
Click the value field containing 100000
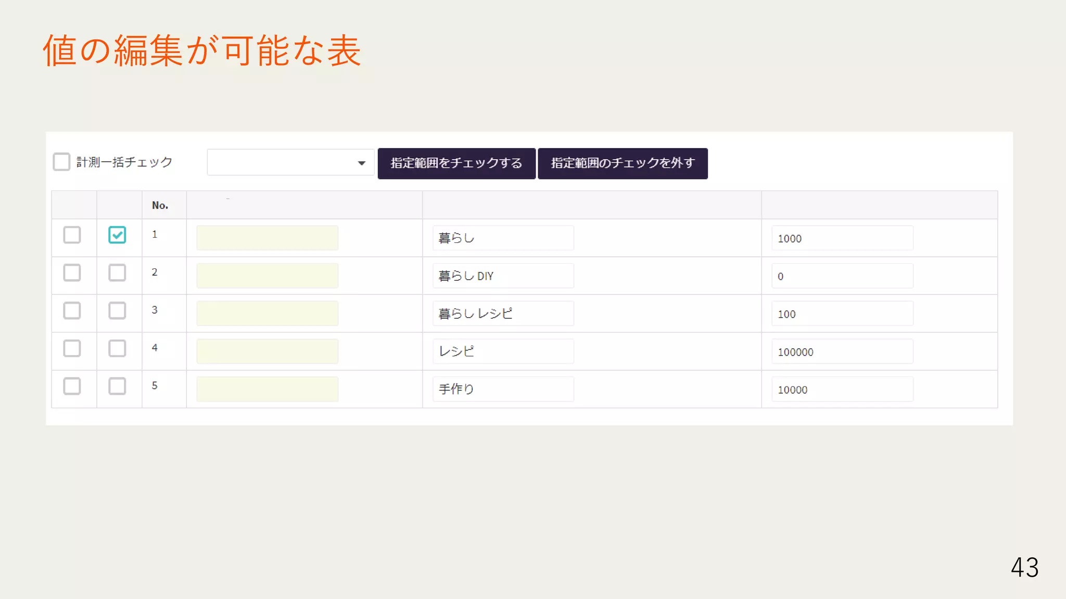click(842, 351)
